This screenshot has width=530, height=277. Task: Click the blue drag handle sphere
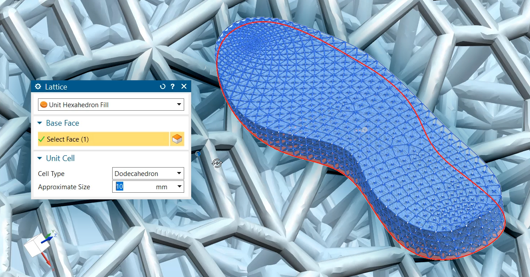(198, 154)
